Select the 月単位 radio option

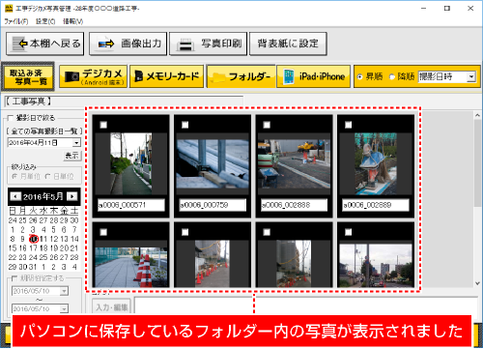click(x=14, y=176)
